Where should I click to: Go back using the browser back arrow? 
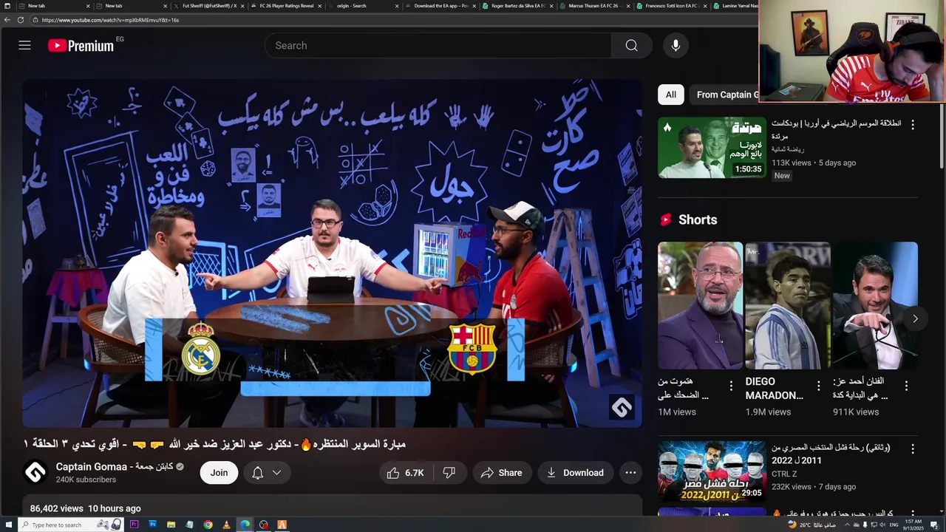(7, 20)
